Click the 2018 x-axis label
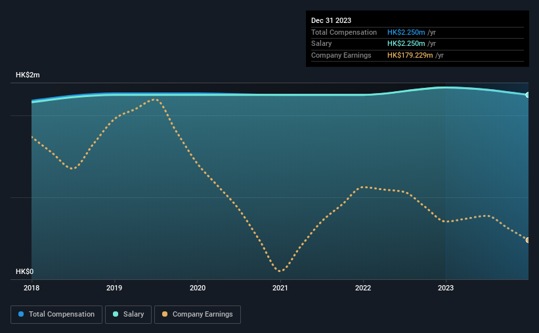The height and width of the screenshot is (333, 539). [32, 288]
